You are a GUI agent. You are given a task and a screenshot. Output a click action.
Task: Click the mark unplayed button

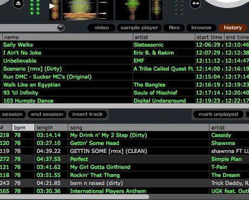218,114
